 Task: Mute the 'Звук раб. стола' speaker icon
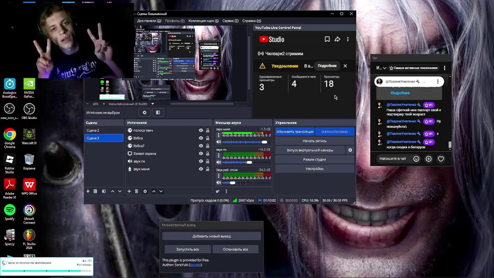coord(219,183)
